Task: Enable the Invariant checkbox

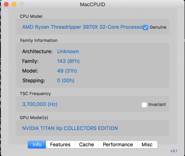Action: tap(144, 105)
